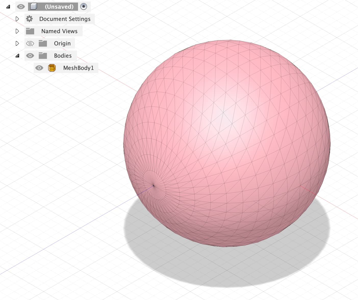Viewport: 358px width, 300px height.
Task: Activate the (Unsaved) component radio button
Action: 84,7
